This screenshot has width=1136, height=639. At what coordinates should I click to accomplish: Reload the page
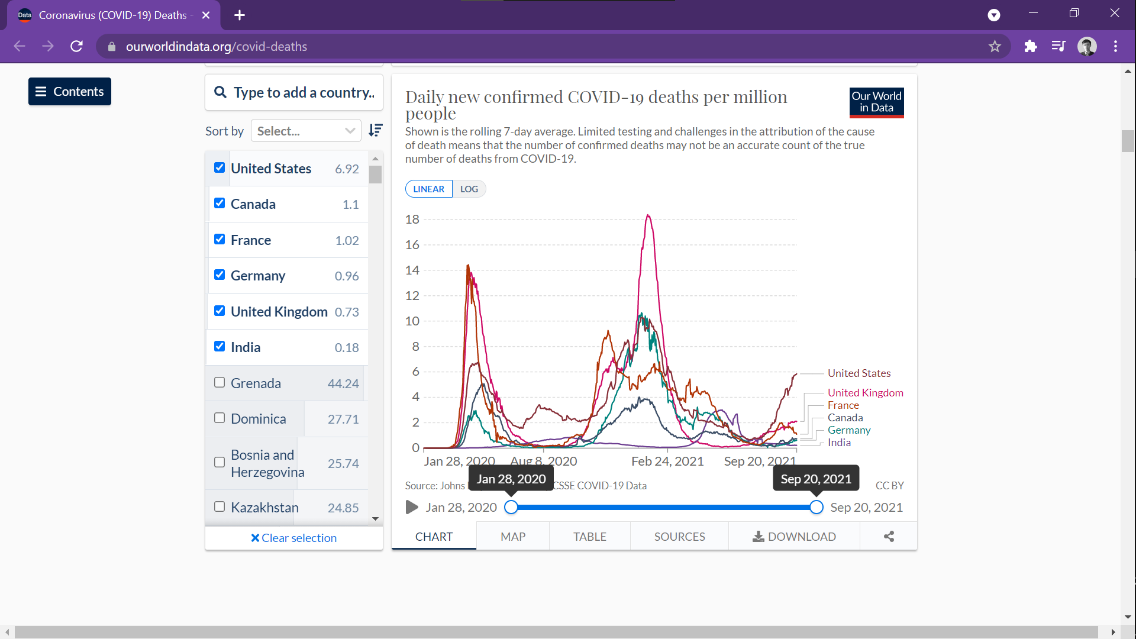click(x=76, y=46)
